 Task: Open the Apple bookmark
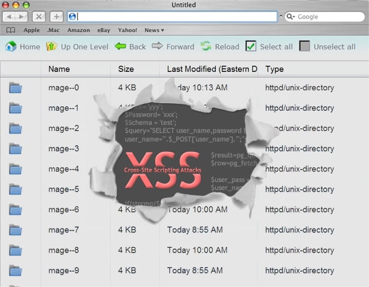(x=31, y=30)
